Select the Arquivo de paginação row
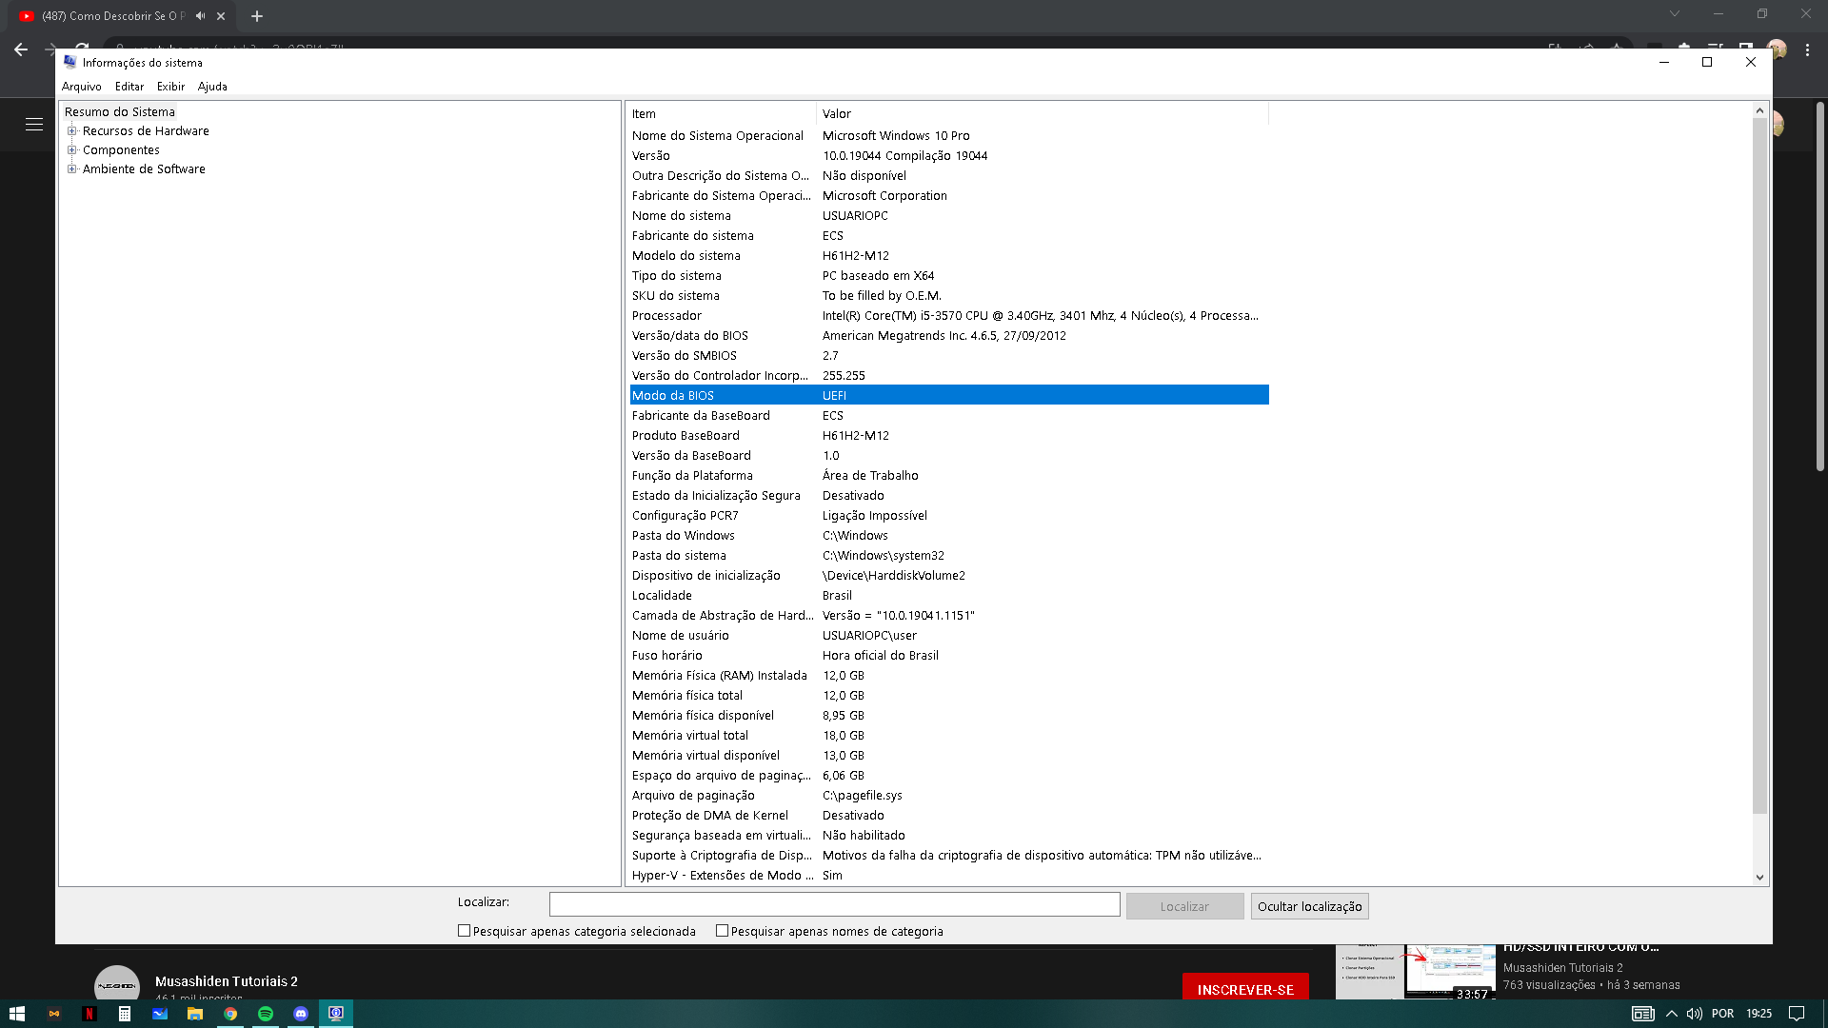Screen dimensions: 1828x1028 coord(949,796)
